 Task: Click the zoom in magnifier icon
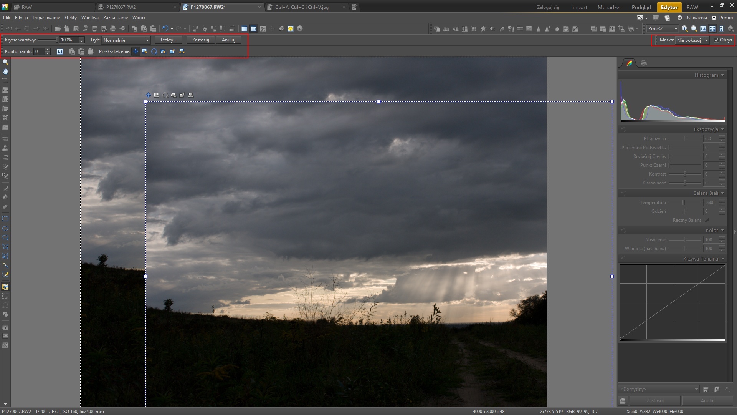[x=684, y=29]
